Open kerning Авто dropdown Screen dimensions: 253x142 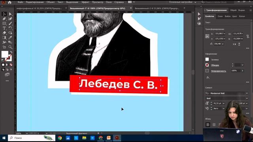[x=223, y=108]
